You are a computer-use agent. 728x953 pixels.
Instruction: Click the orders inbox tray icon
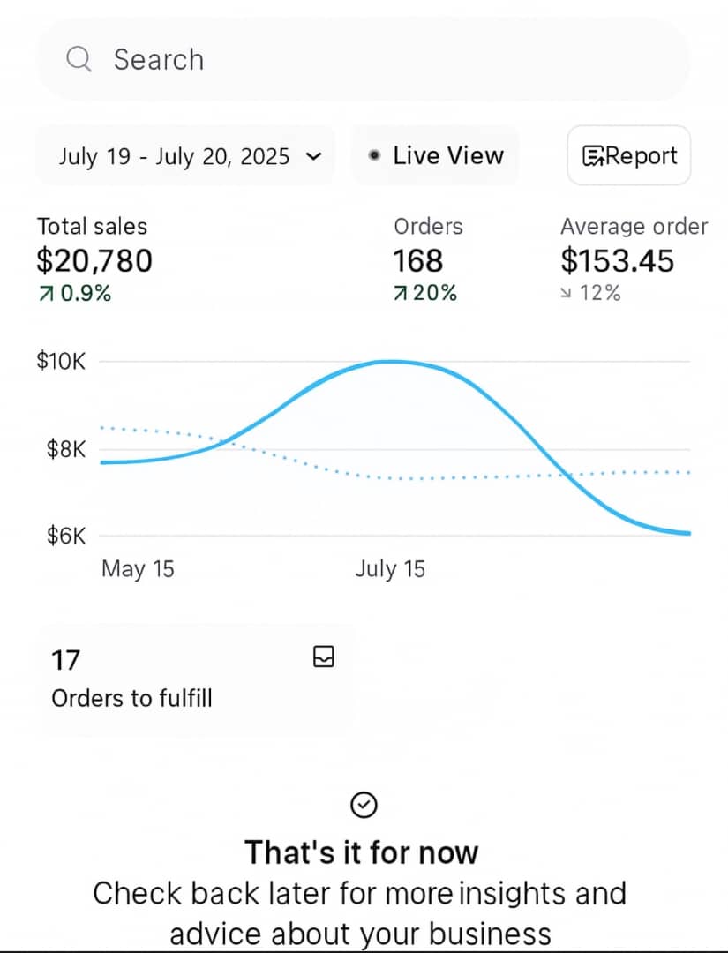point(324,657)
